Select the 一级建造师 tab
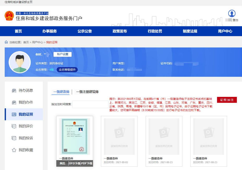 (61, 92)
